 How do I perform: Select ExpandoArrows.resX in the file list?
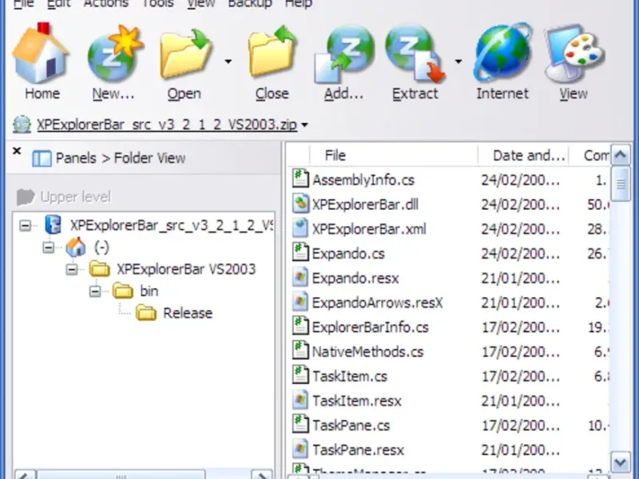tap(377, 303)
